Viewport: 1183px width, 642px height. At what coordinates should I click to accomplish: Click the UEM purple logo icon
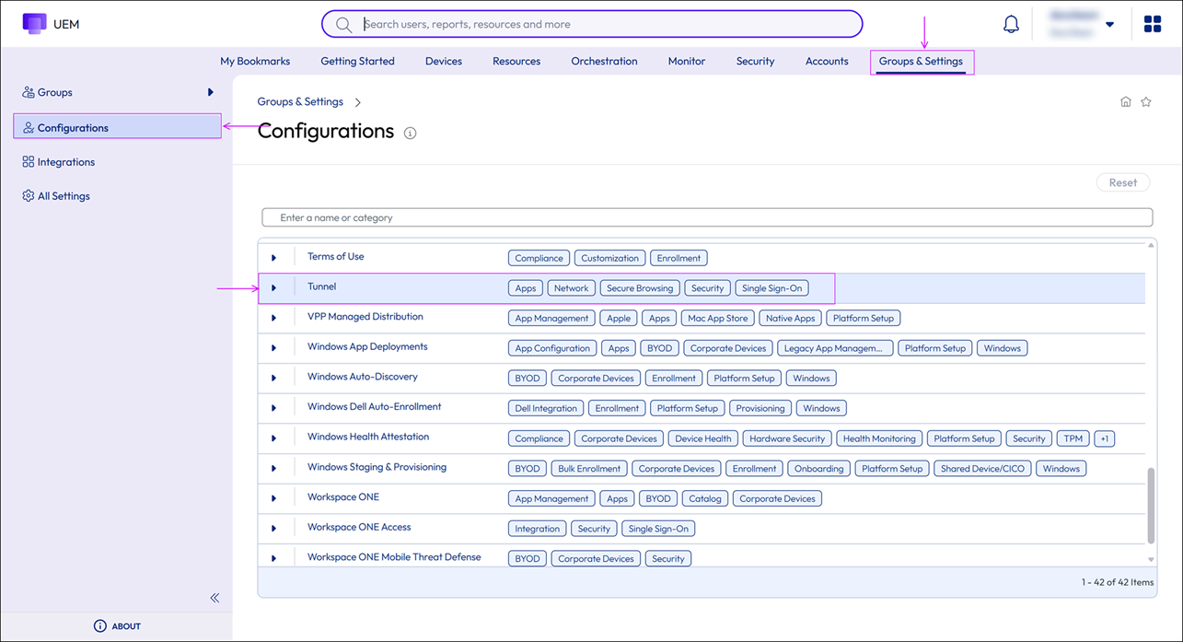pos(34,24)
